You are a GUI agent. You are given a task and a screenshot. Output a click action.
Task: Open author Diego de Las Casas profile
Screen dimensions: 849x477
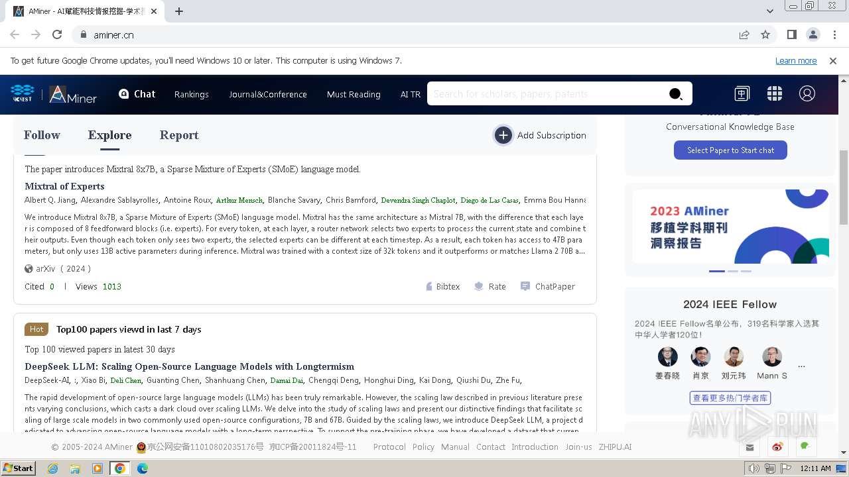(x=490, y=200)
